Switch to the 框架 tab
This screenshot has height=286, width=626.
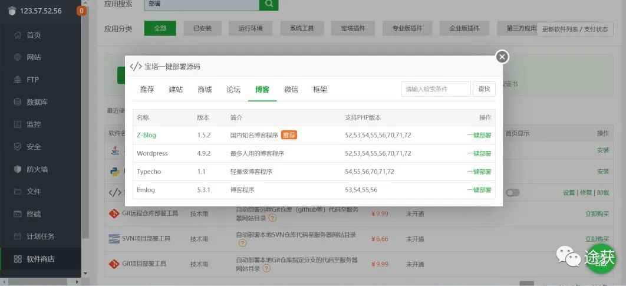pos(320,90)
